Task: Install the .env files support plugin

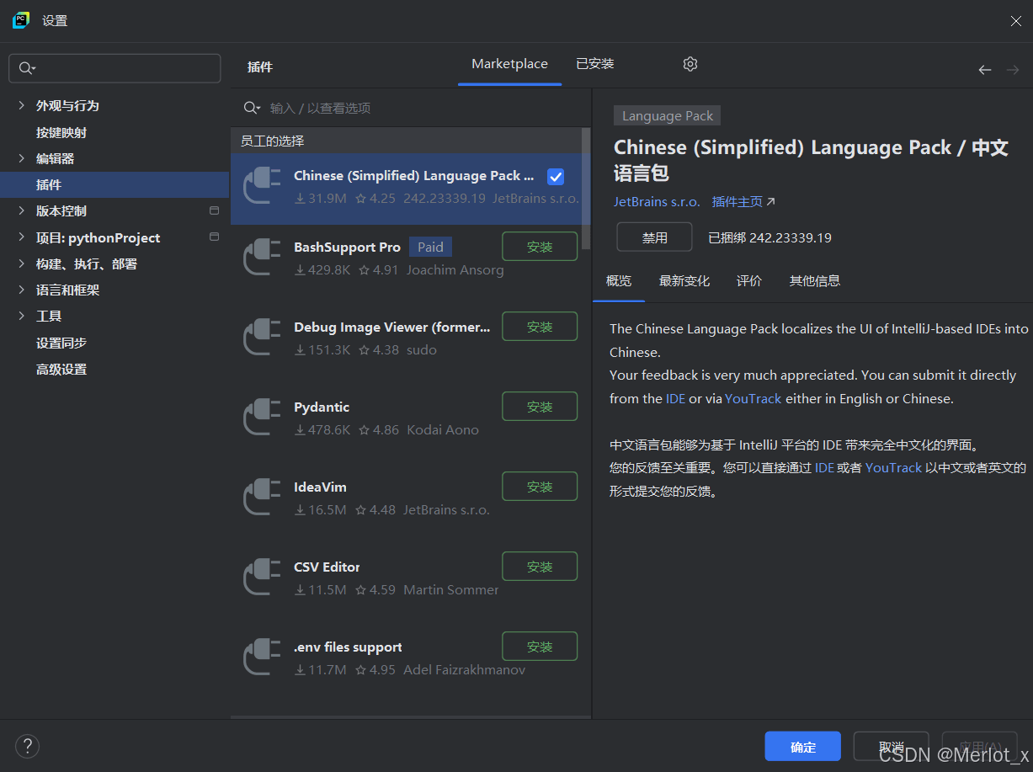Action: point(540,647)
